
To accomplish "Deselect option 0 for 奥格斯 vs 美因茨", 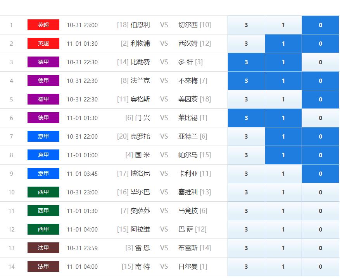I will coord(320,100).
